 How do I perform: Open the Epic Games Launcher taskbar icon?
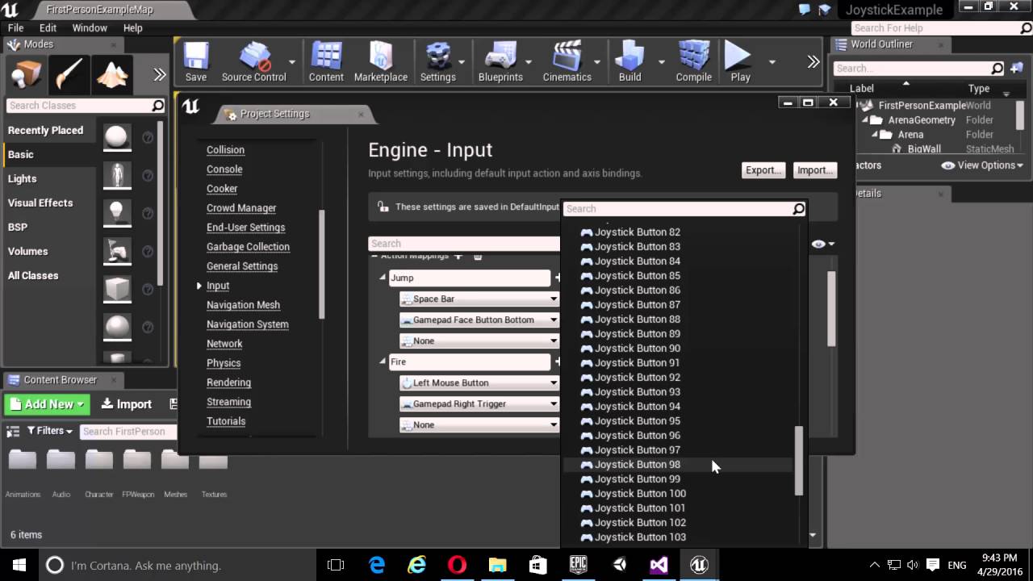pos(578,565)
